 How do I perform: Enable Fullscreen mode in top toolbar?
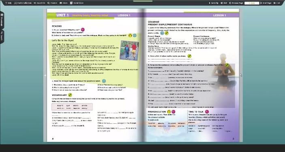point(23,3)
